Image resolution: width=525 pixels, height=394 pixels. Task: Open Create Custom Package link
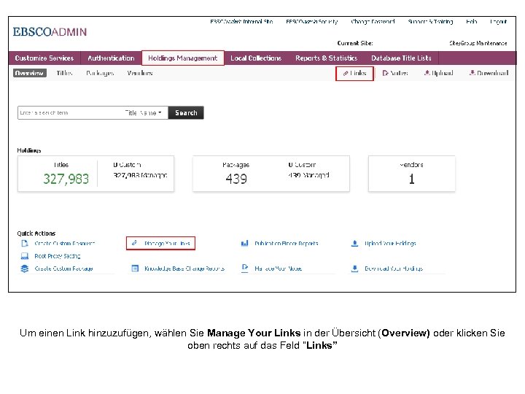click(63, 269)
